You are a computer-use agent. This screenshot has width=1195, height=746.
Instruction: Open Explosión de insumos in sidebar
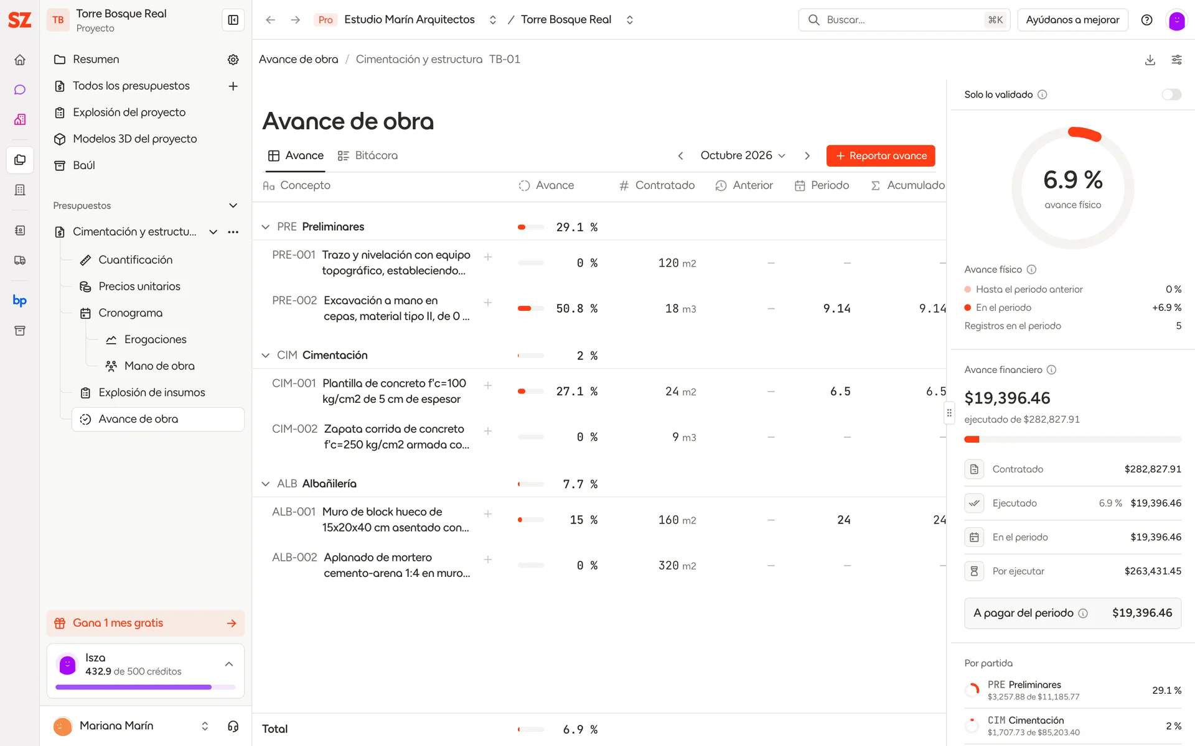pyautogui.click(x=152, y=393)
